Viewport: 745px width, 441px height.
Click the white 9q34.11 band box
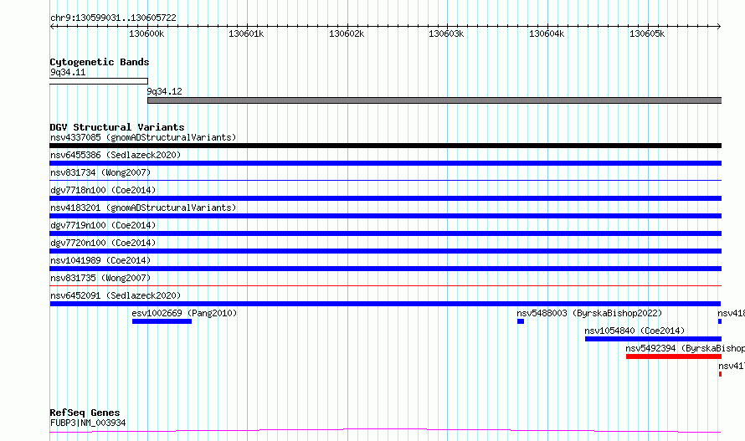coord(99,81)
